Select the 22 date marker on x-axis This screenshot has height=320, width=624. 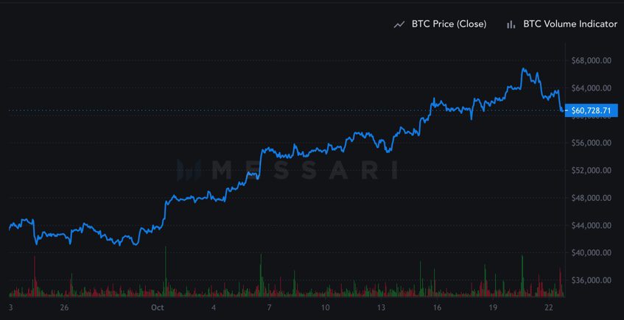pyautogui.click(x=549, y=307)
